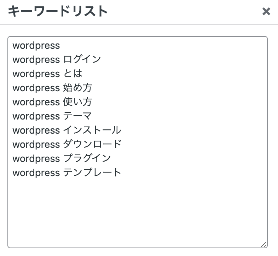Viewport: 278px width, 256px height.
Task: Click 'wordpress' in the ログイン line
Action: tap(36, 60)
